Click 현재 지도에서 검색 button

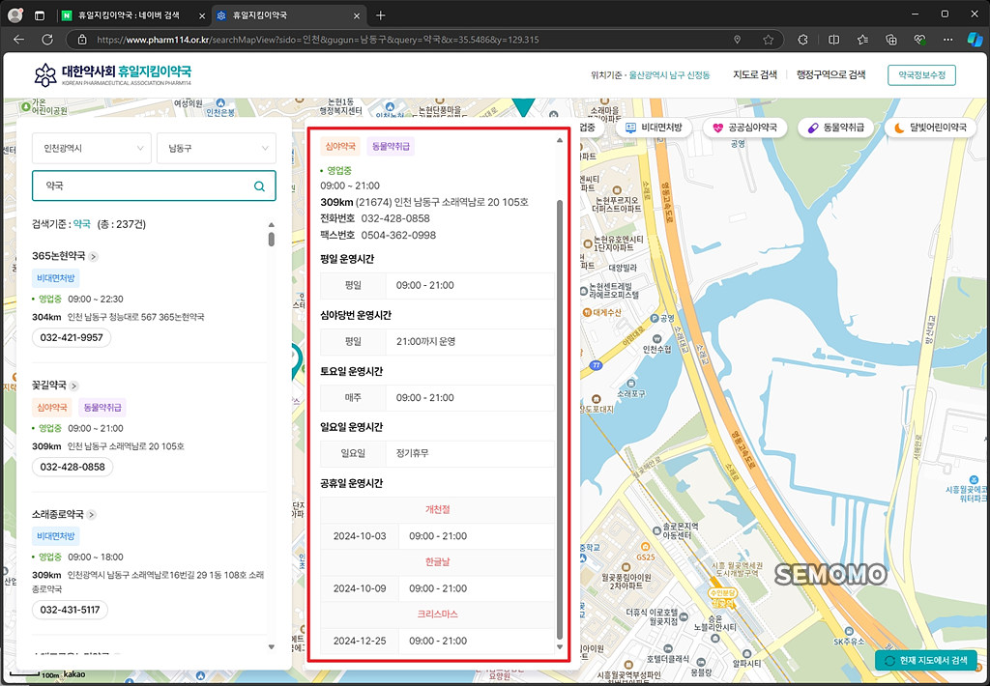tap(926, 660)
